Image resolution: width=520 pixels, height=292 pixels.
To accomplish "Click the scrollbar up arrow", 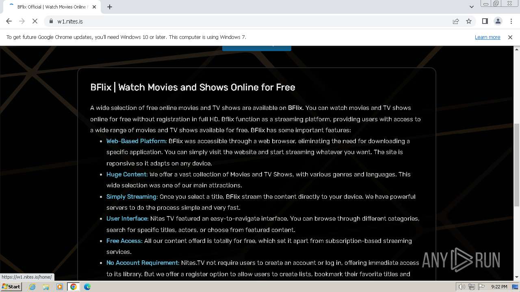I will [x=517, y=49].
